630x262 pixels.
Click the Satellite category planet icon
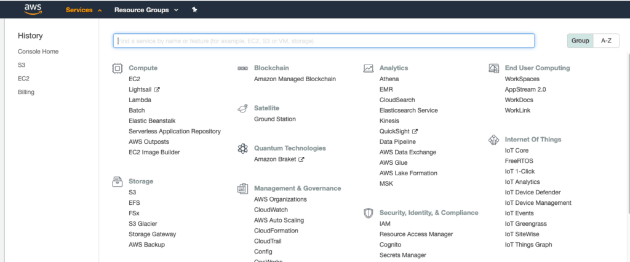point(242,108)
